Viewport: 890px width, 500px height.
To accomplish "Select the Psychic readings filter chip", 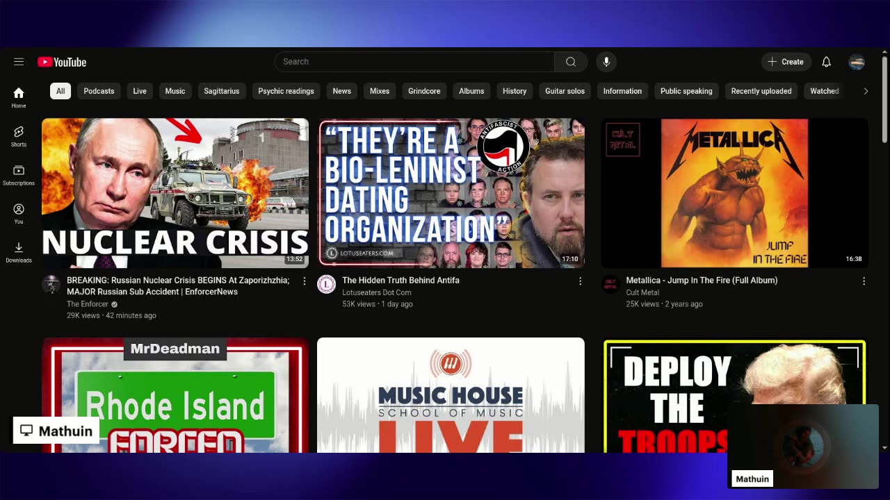I will 286,91.
